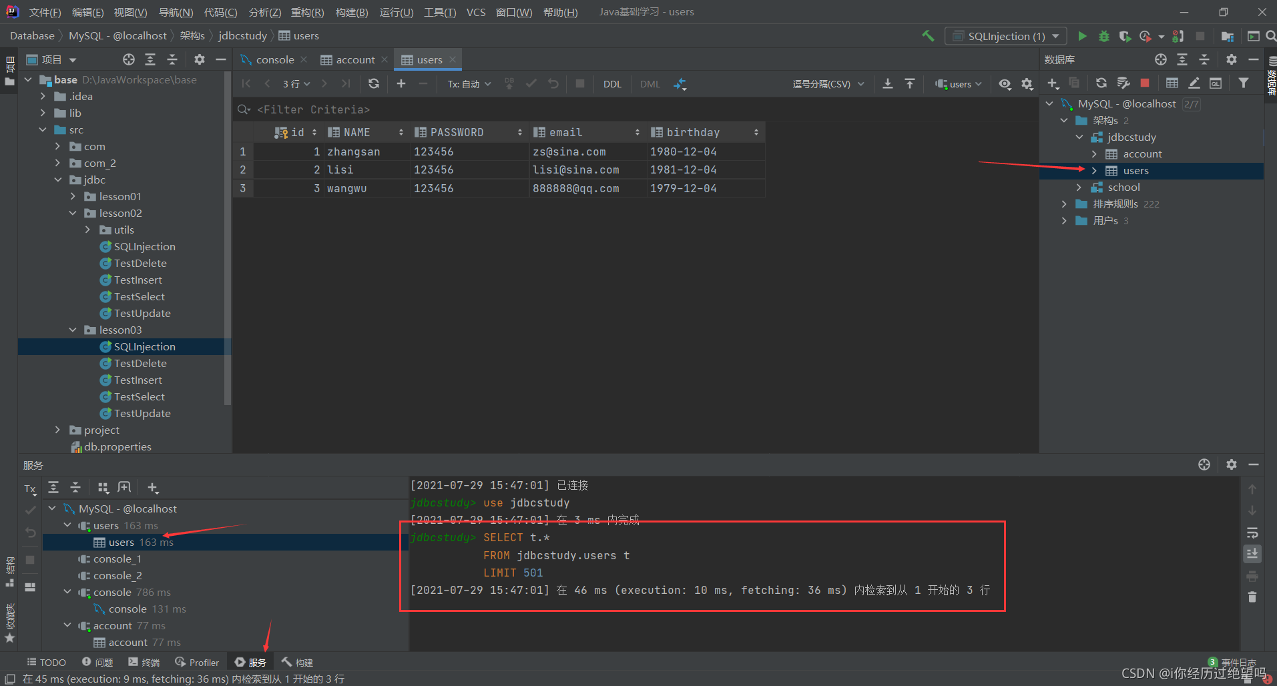Open the 问题 problems tool window
The height and width of the screenshot is (686, 1277).
point(97,662)
